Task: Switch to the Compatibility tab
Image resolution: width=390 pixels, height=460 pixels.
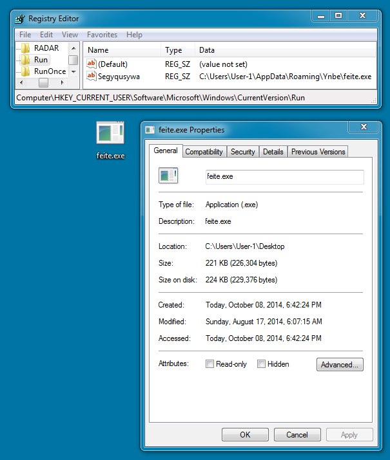Action: (x=204, y=152)
